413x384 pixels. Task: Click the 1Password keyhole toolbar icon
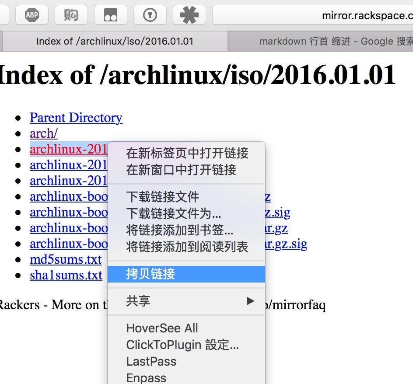pos(150,15)
